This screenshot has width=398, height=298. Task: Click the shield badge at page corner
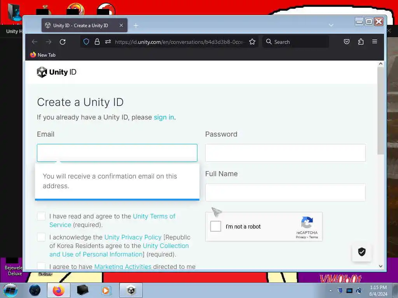pos(362,252)
